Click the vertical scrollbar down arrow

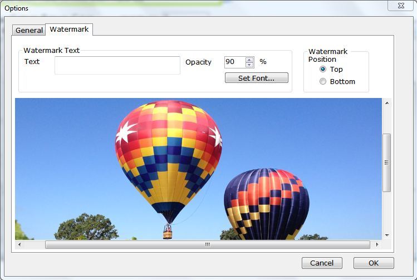pyautogui.click(x=387, y=235)
